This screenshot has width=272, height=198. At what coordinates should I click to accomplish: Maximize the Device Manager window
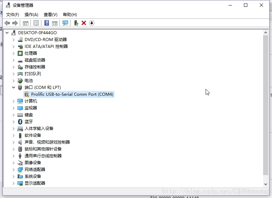pyautogui.click(x=246, y=5)
